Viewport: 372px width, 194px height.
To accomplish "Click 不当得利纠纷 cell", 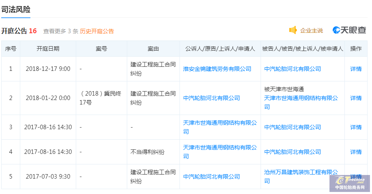I will (148, 152).
